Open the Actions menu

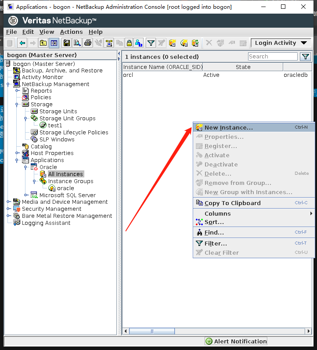tap(71, 32)
